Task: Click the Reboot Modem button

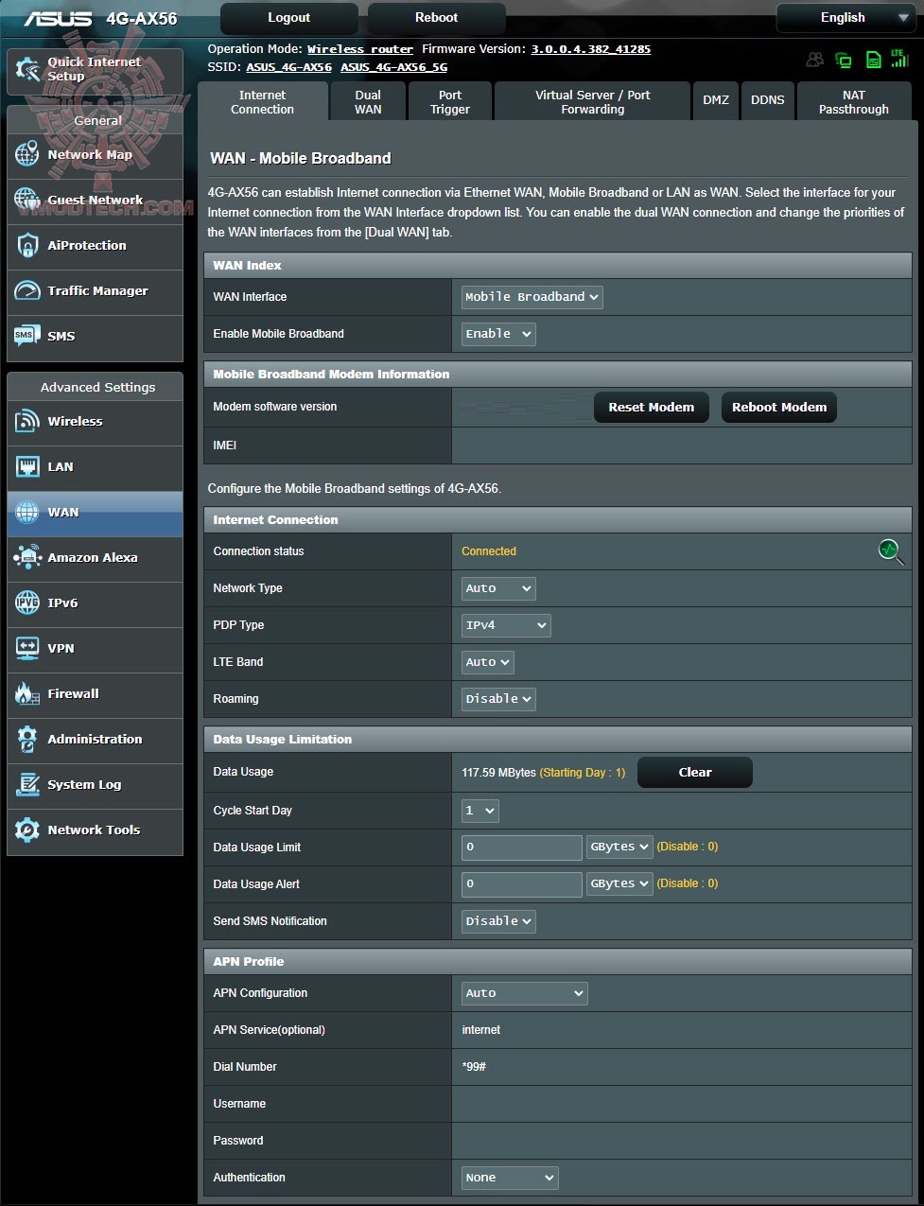Action: point(779,408)
